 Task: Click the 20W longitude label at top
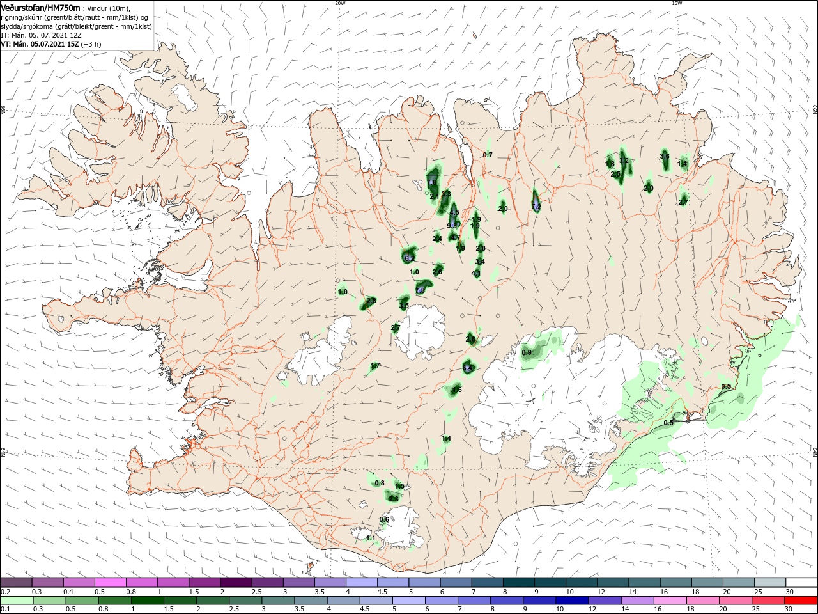(x=341, y=3)
